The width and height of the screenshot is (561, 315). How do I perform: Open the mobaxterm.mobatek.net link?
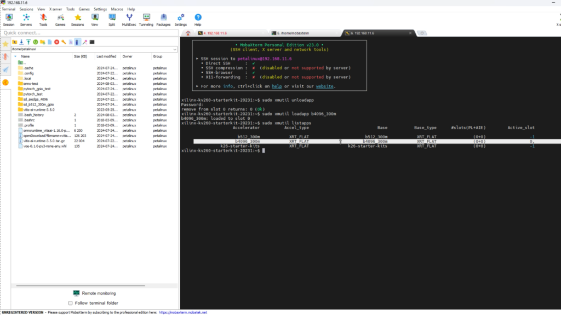point(183,312)
